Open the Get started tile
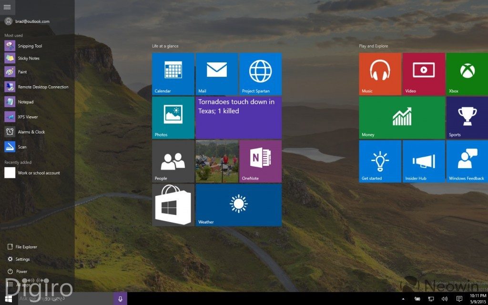The height and width of the screenshot is (305, 488). pos(380,161)
